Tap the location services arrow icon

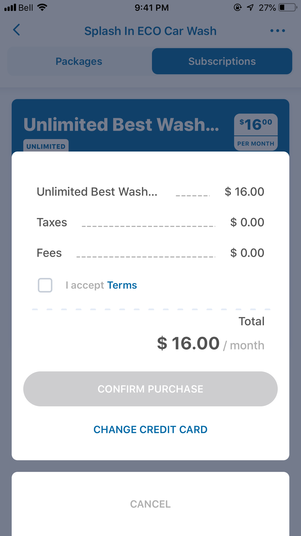pos(250,8)
